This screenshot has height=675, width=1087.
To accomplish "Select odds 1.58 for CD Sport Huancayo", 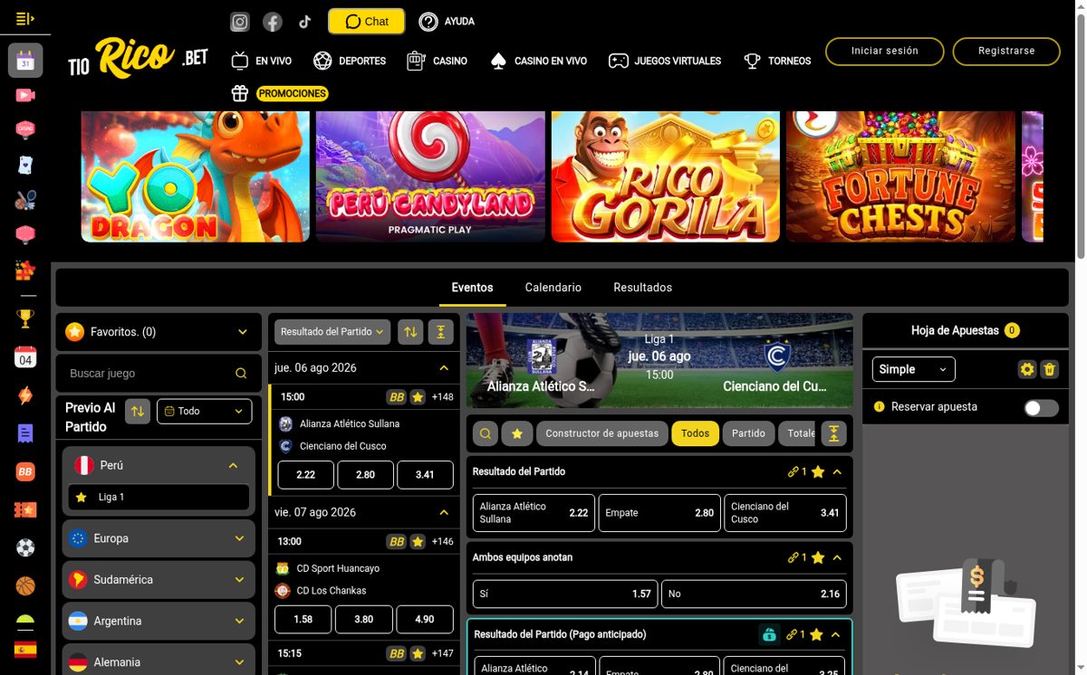I will [x=303, y=620].
